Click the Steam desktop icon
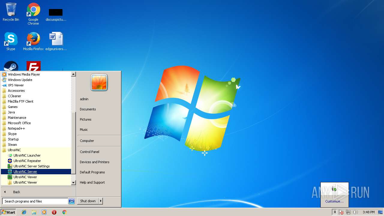 point(11,66)
